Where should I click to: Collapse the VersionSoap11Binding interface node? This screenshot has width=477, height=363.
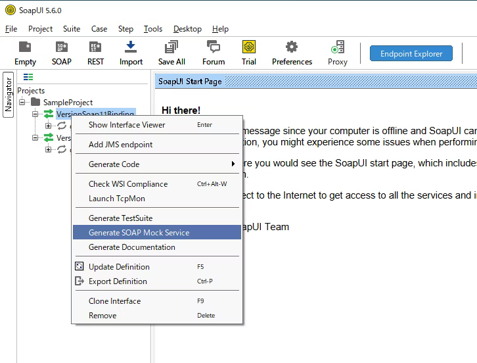pos(35,114)
